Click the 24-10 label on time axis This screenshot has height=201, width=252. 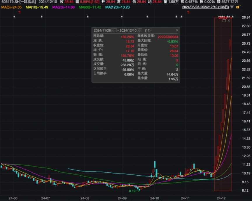pyautogui.click(x=154, y=198)
